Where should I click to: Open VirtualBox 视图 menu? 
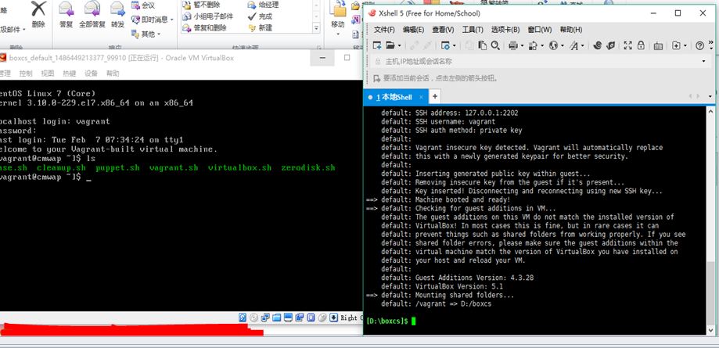[x=48, y=74]
